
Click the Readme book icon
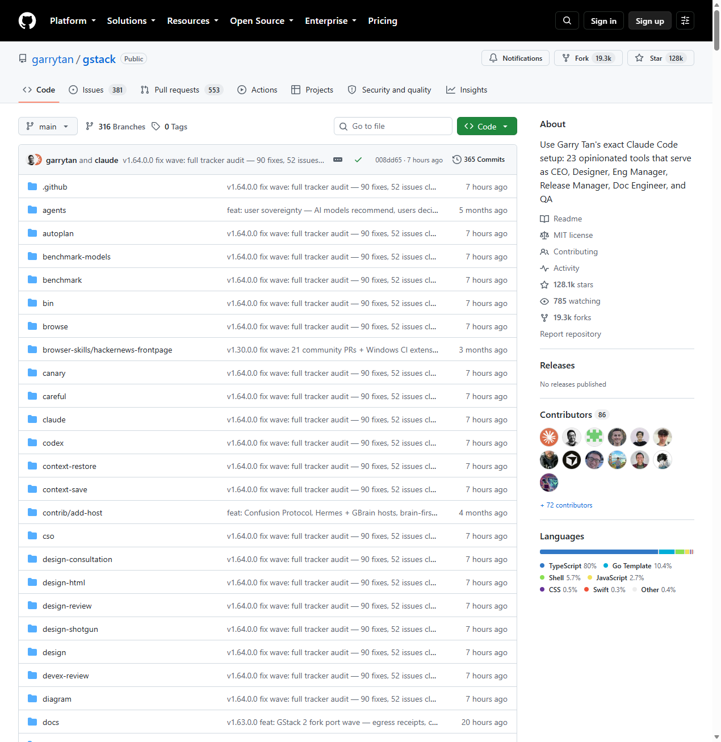[544, 219]
